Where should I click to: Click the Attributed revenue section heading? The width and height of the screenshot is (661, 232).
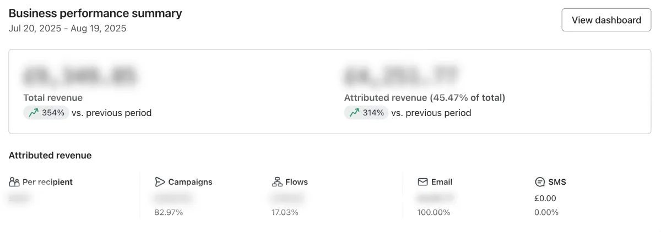[x=50, y=156]
